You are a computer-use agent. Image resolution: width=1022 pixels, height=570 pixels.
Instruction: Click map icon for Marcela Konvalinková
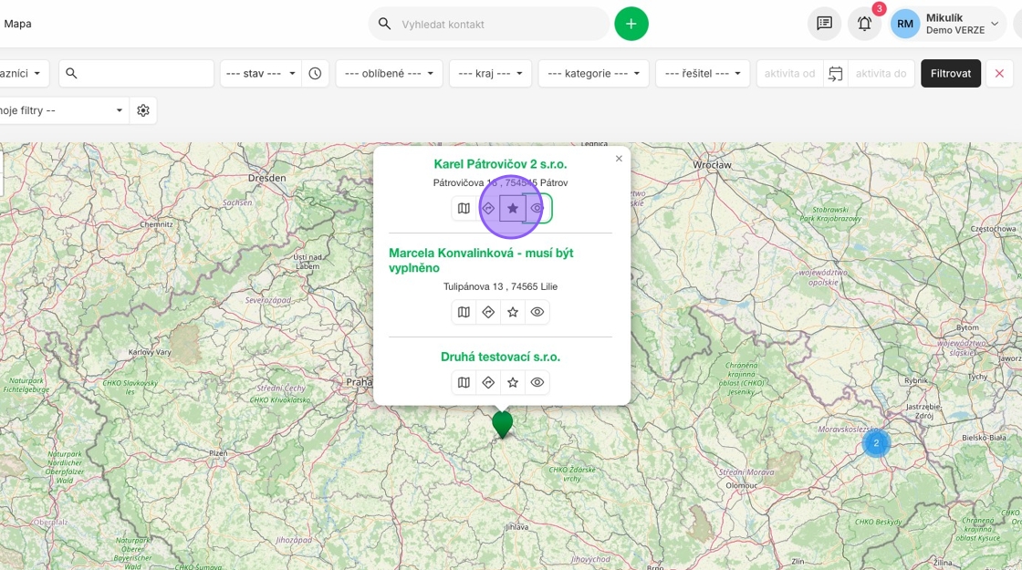(464, 312)
